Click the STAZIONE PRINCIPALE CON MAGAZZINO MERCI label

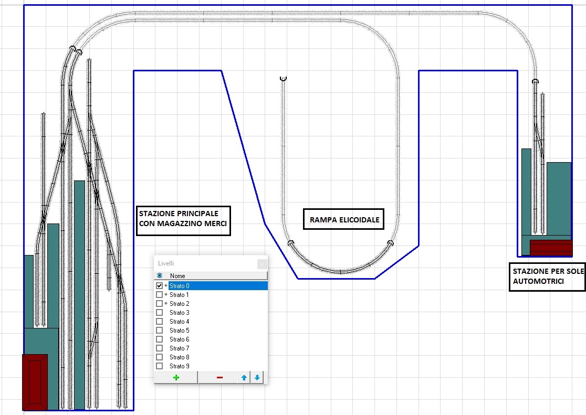[x=183, y=220]
